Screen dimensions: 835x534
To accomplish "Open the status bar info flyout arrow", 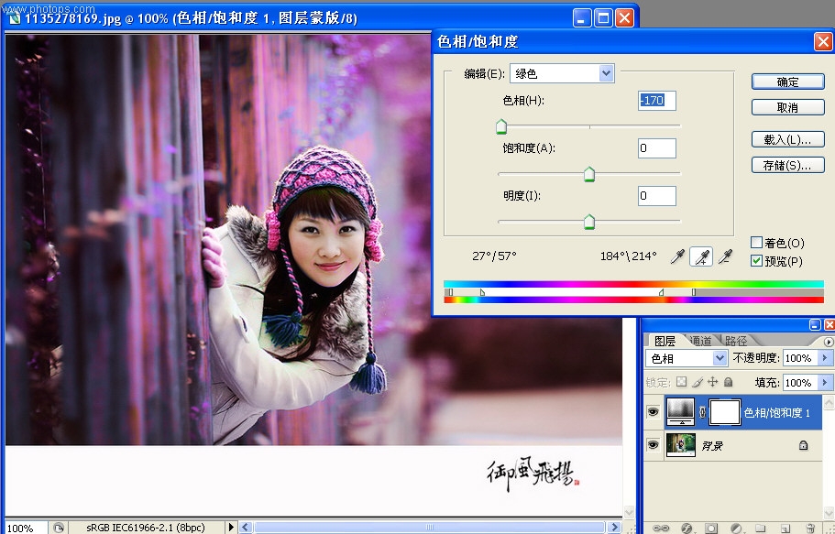I will 231,528.
